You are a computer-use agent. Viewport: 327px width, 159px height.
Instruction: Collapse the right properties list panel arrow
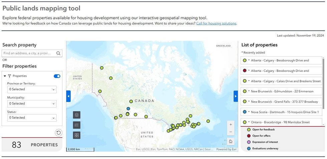point(236,96)
